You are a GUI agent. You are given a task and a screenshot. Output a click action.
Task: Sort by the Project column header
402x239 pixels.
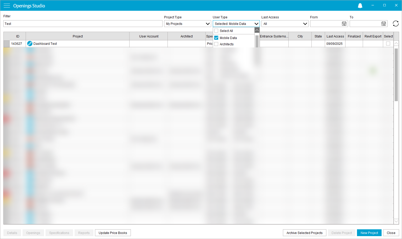tap(78, 36)
